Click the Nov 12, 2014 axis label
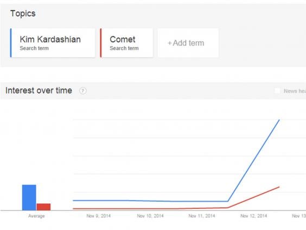The height and width of the screenshot is (230, 306). click(x=253, y=216)
